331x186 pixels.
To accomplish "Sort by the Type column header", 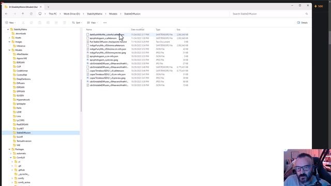I will (x=158, y=29).
